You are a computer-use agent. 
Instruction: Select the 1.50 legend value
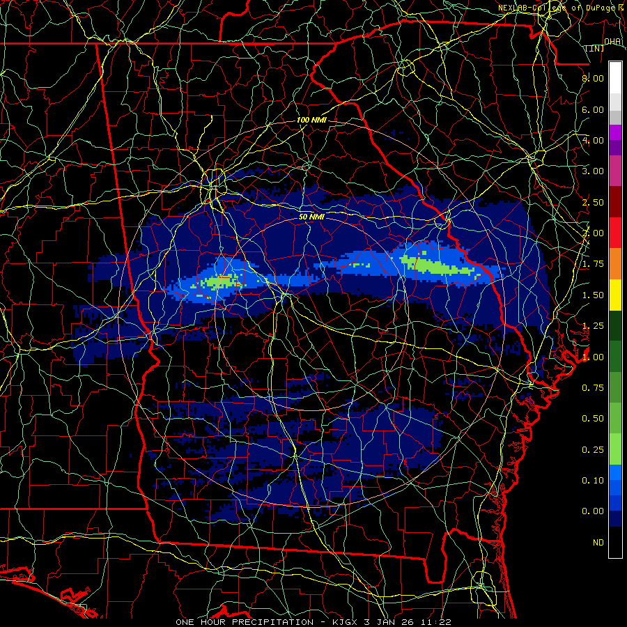point(593,295)
